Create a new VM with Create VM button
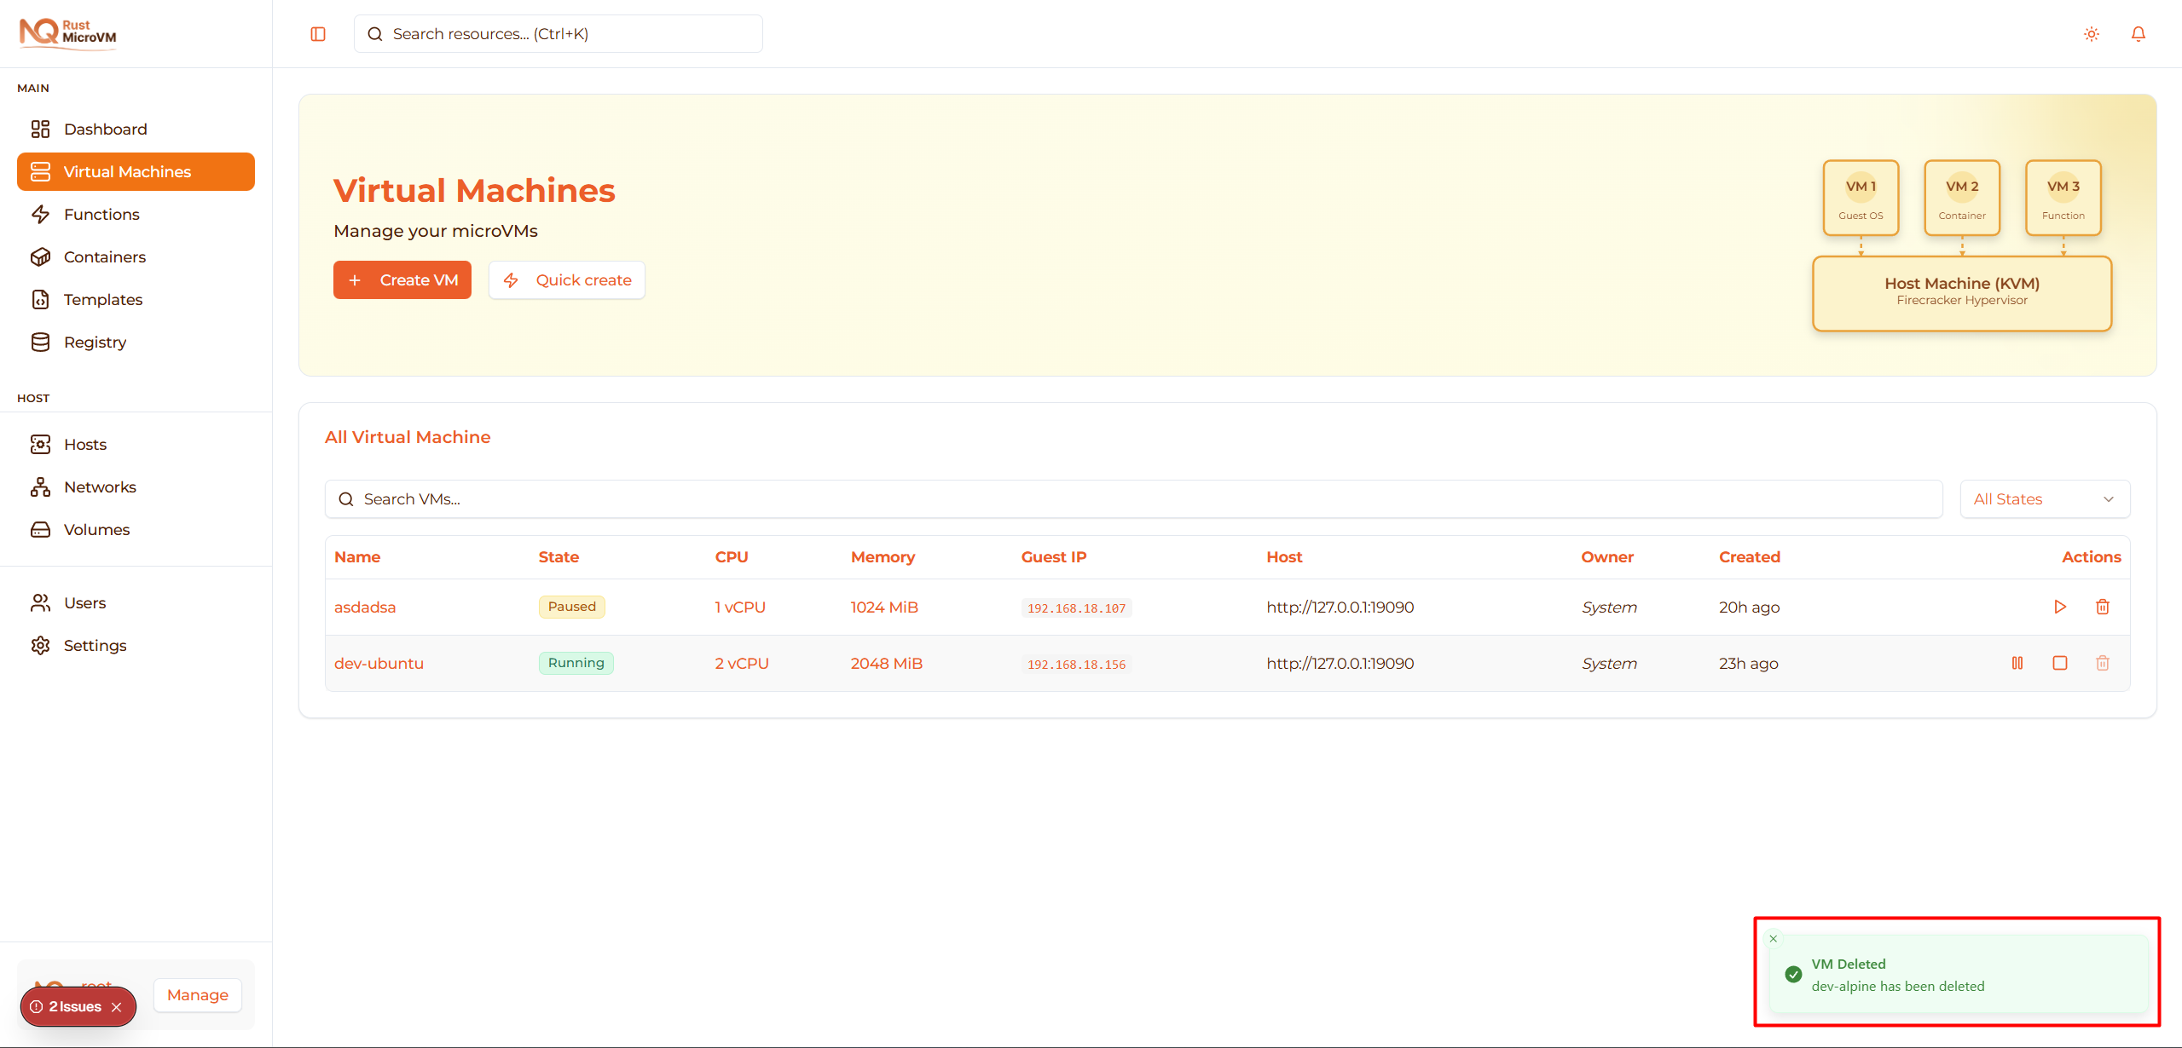 point(402,279)
